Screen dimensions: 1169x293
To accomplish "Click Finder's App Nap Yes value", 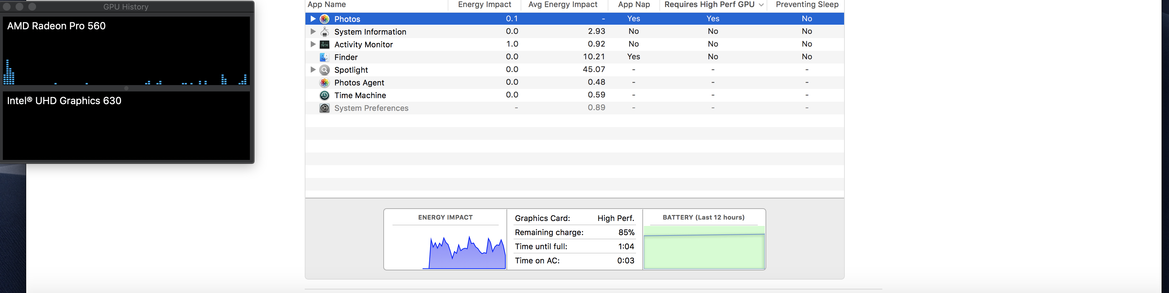I will 634,56.
